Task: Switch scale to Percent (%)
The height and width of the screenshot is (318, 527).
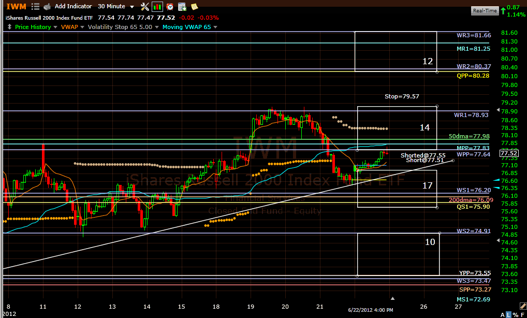Action: [x=516, y=315]
